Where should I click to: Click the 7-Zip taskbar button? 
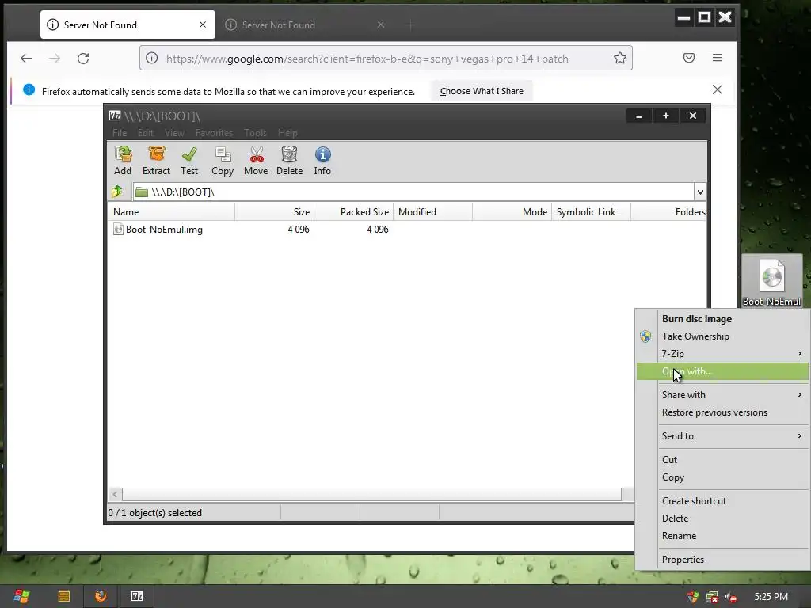pyautogui.click(x=136, y=596)
